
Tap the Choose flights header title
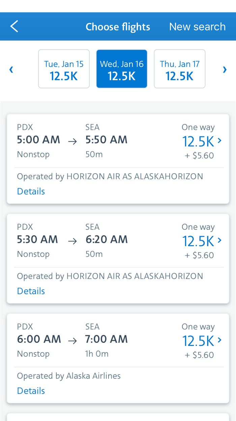118,26
